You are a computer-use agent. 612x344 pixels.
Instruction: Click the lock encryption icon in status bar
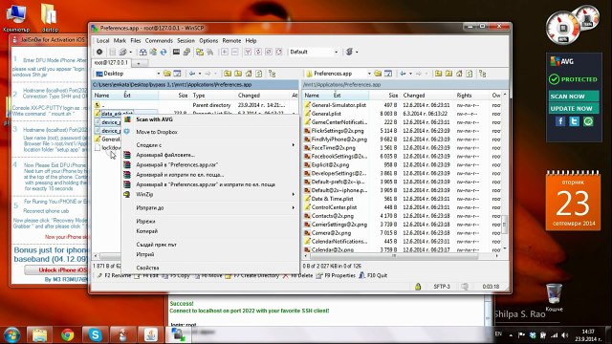click(x=418, y=287)
